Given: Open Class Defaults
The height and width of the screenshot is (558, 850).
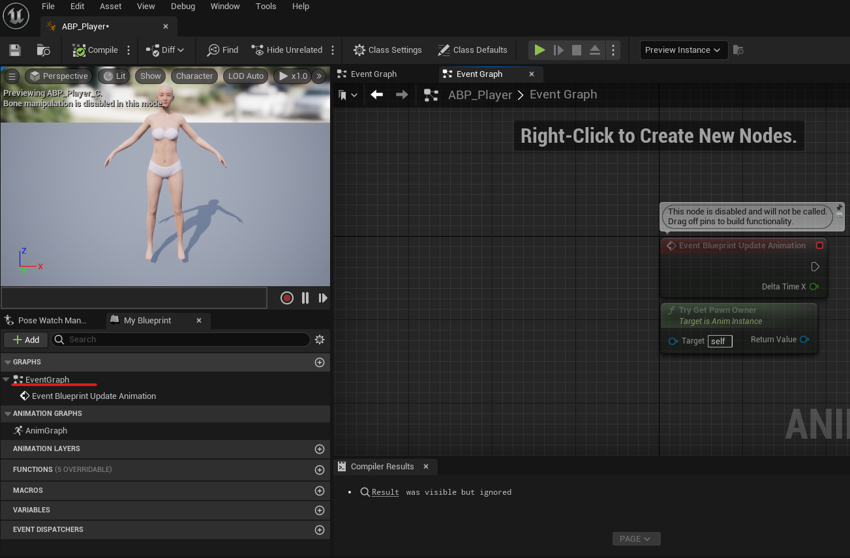Looking at the screenshot, I should 472,50.
